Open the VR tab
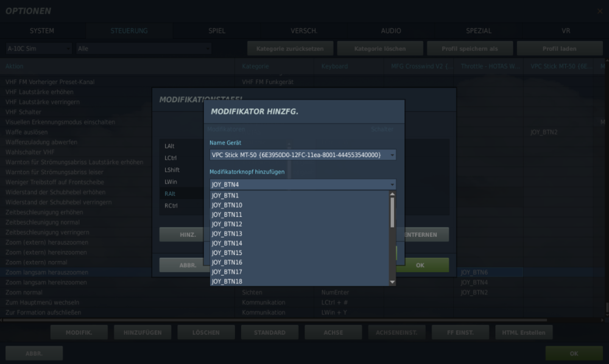Image resolution: width=609 pixels, height=364 pixels. [566, 30]
